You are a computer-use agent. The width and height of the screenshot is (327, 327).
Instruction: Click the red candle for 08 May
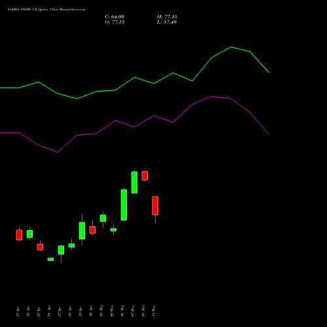coord(145,176)
